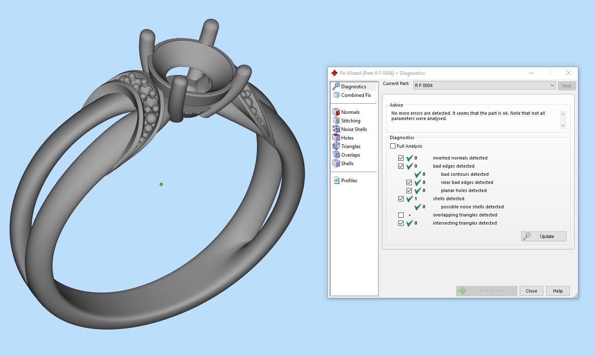Uncheck inverted normals detected checkbox
Viewport: 595px width, 356px height.
click(401, 158)
